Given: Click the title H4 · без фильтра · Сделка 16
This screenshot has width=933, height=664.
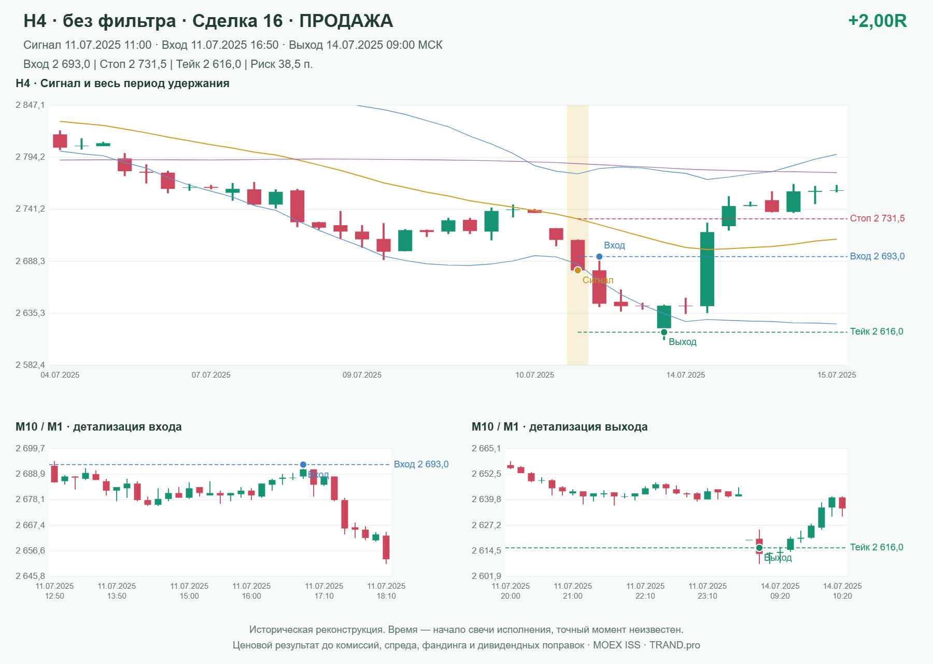Looking at the screenshot, I should [x=208, y=21].
